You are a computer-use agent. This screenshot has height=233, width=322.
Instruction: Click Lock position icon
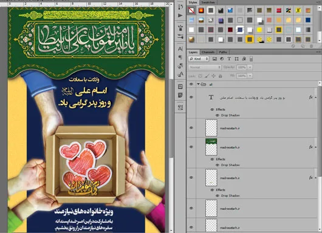[x=214, y=76]
